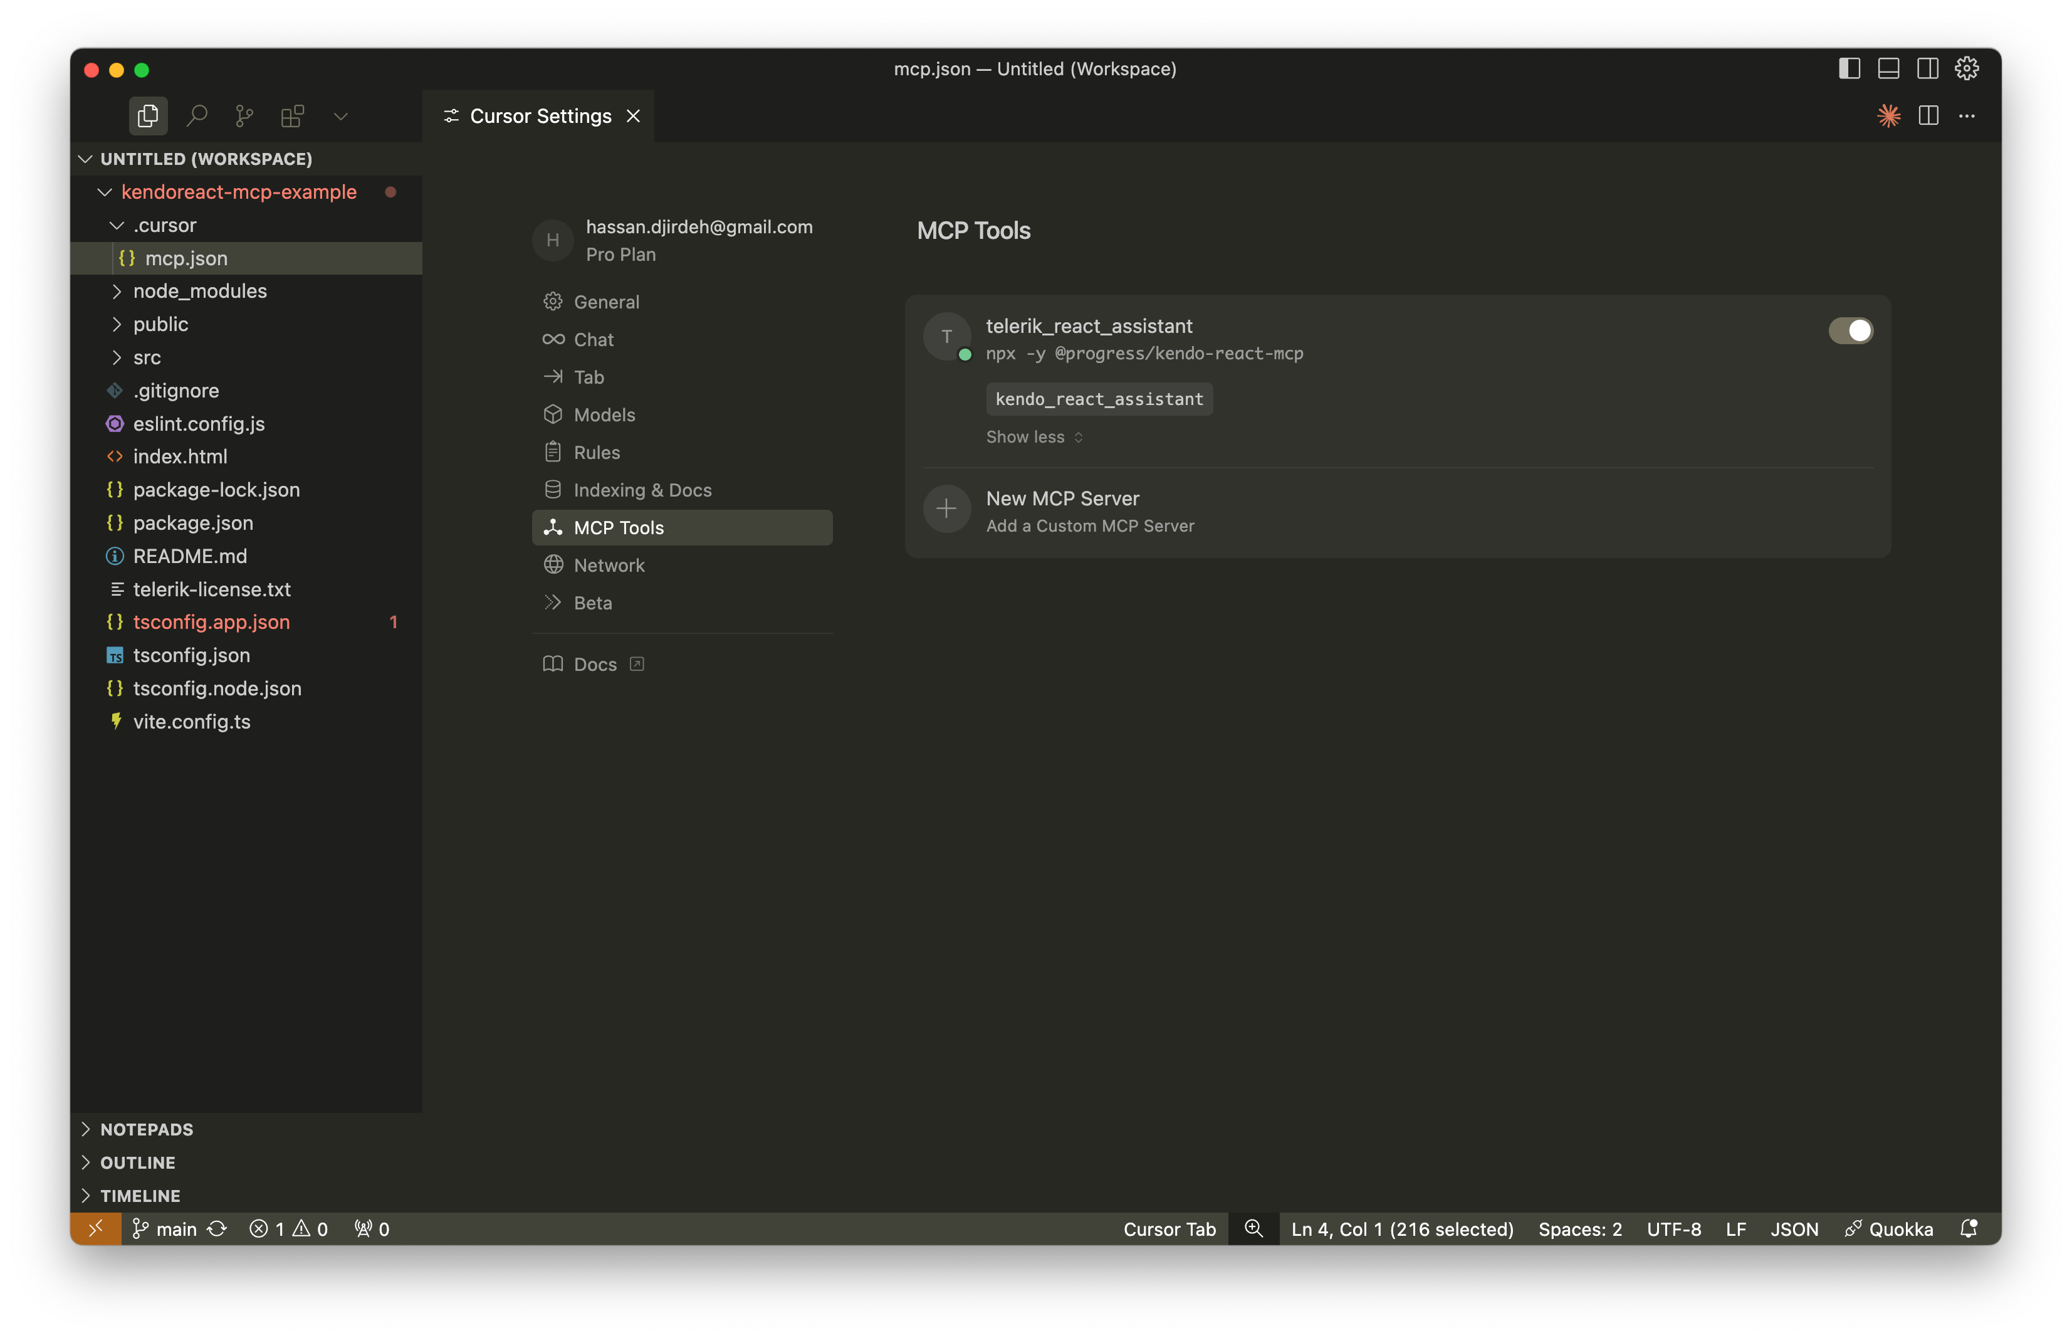Open README.md file
2072x1338 pixels.
246,556
